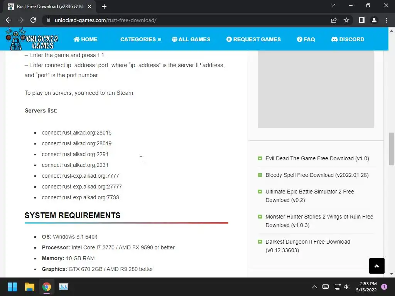Image resolution: width=395 pixels, height=296 pixels.
Task: Open Bloody Spell Free Download link
Action: (317, 175)
